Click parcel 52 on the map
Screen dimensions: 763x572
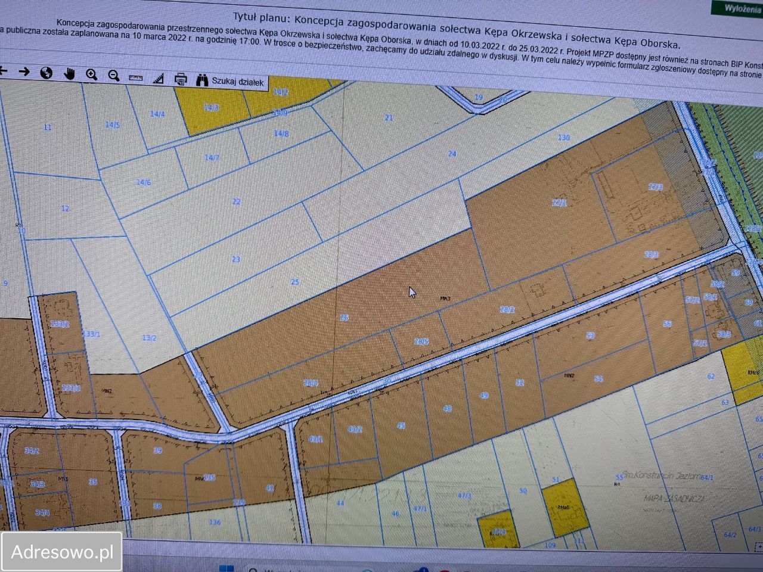[520, 382]
